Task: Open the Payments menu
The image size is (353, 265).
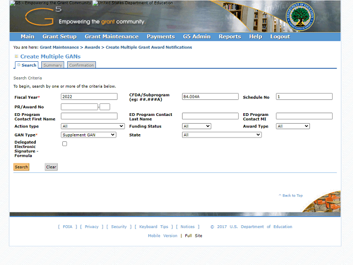Action: tap(161, 36)
